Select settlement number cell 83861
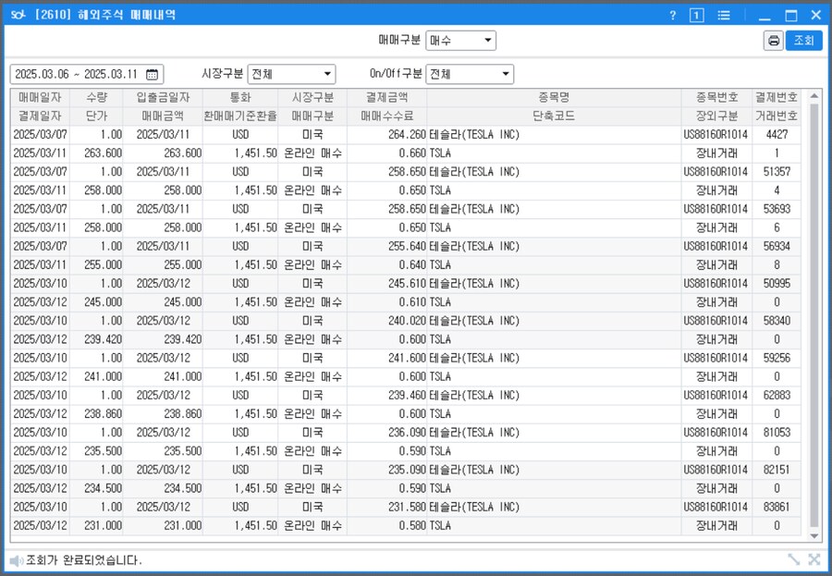The width and height of the screenshot is (832, 576). tap(777, 507)
